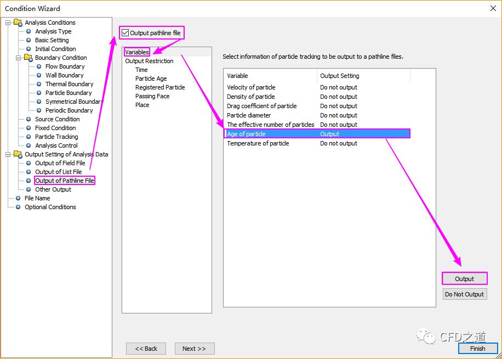Screen dimensions: 502x359
Task: Click the Boundary Condition folder icon
Action: coord(28,58)
